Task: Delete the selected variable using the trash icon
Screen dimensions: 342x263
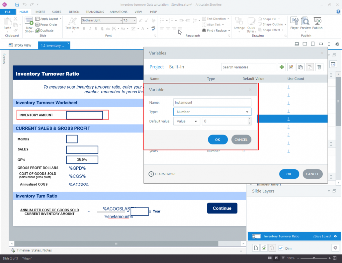Action: pyautogui.click(x=319, y=67)
